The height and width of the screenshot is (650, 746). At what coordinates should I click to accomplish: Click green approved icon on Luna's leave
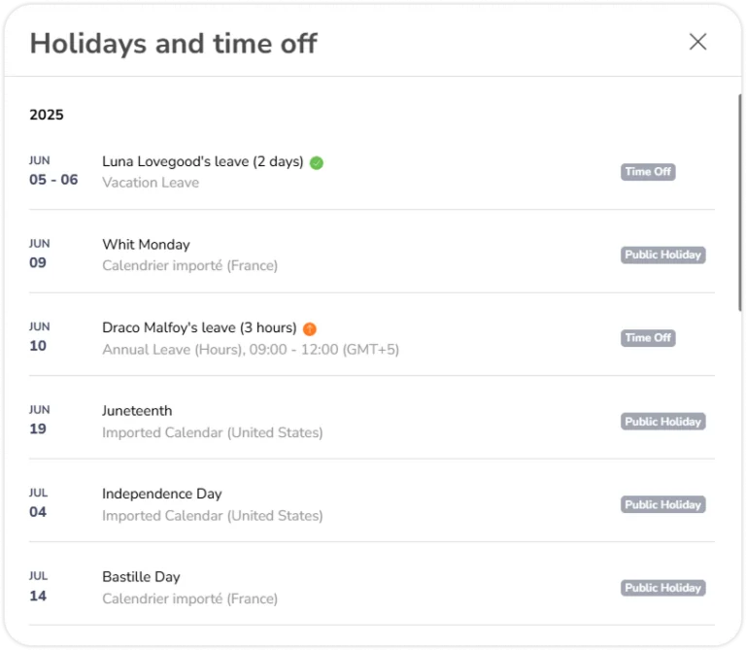pyautogui.click(x=317, y=162)
